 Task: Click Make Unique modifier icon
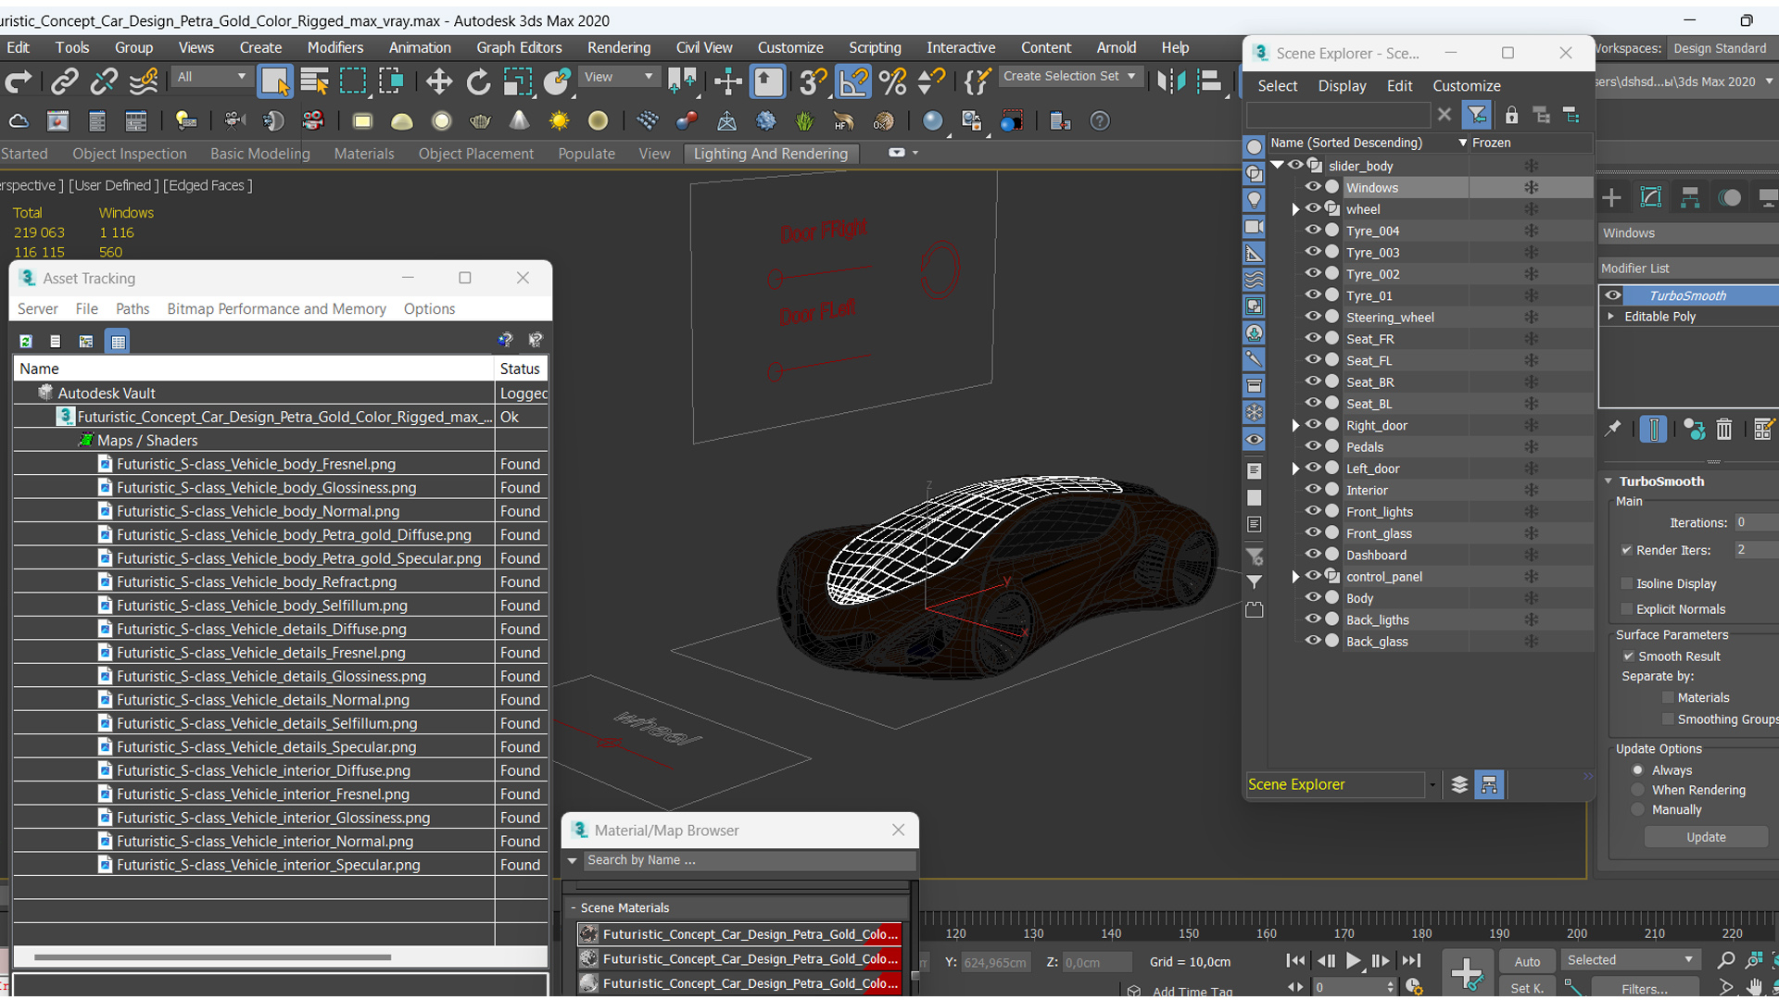(1695, 430)
